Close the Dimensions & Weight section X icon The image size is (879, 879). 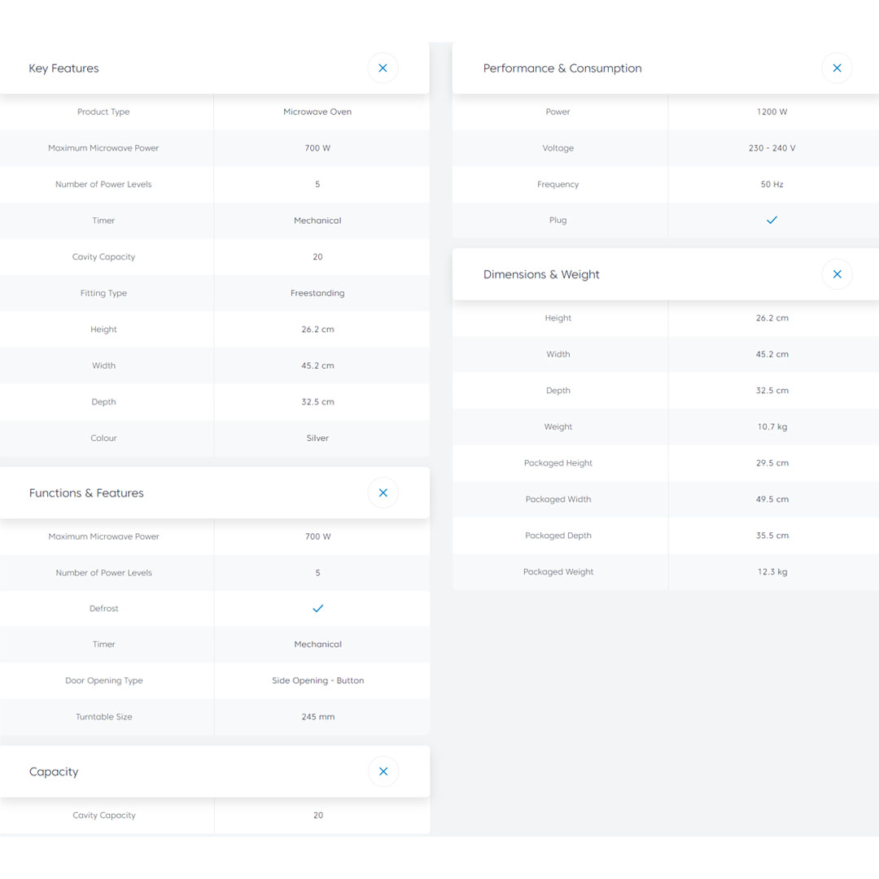pyautogui.click(x=837, y=274)
